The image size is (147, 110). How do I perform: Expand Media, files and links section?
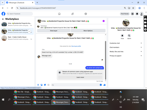click(x=126, y=52)
